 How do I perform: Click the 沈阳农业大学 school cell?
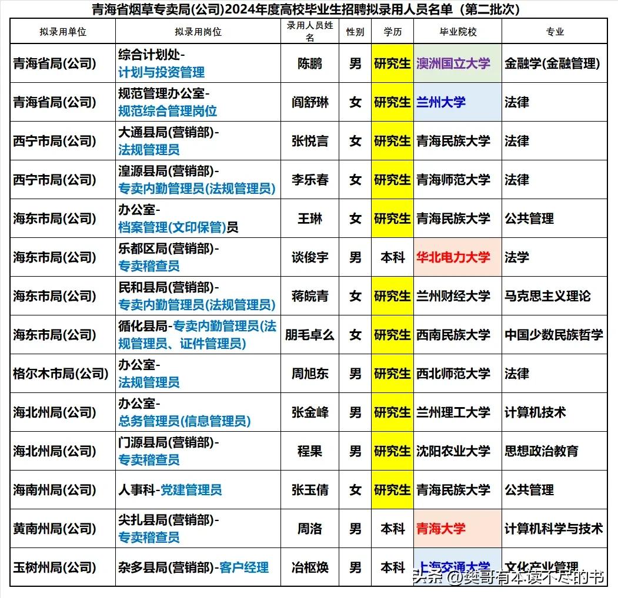(457, 451)
